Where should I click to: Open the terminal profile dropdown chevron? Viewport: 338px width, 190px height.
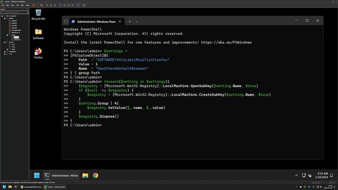136,22
